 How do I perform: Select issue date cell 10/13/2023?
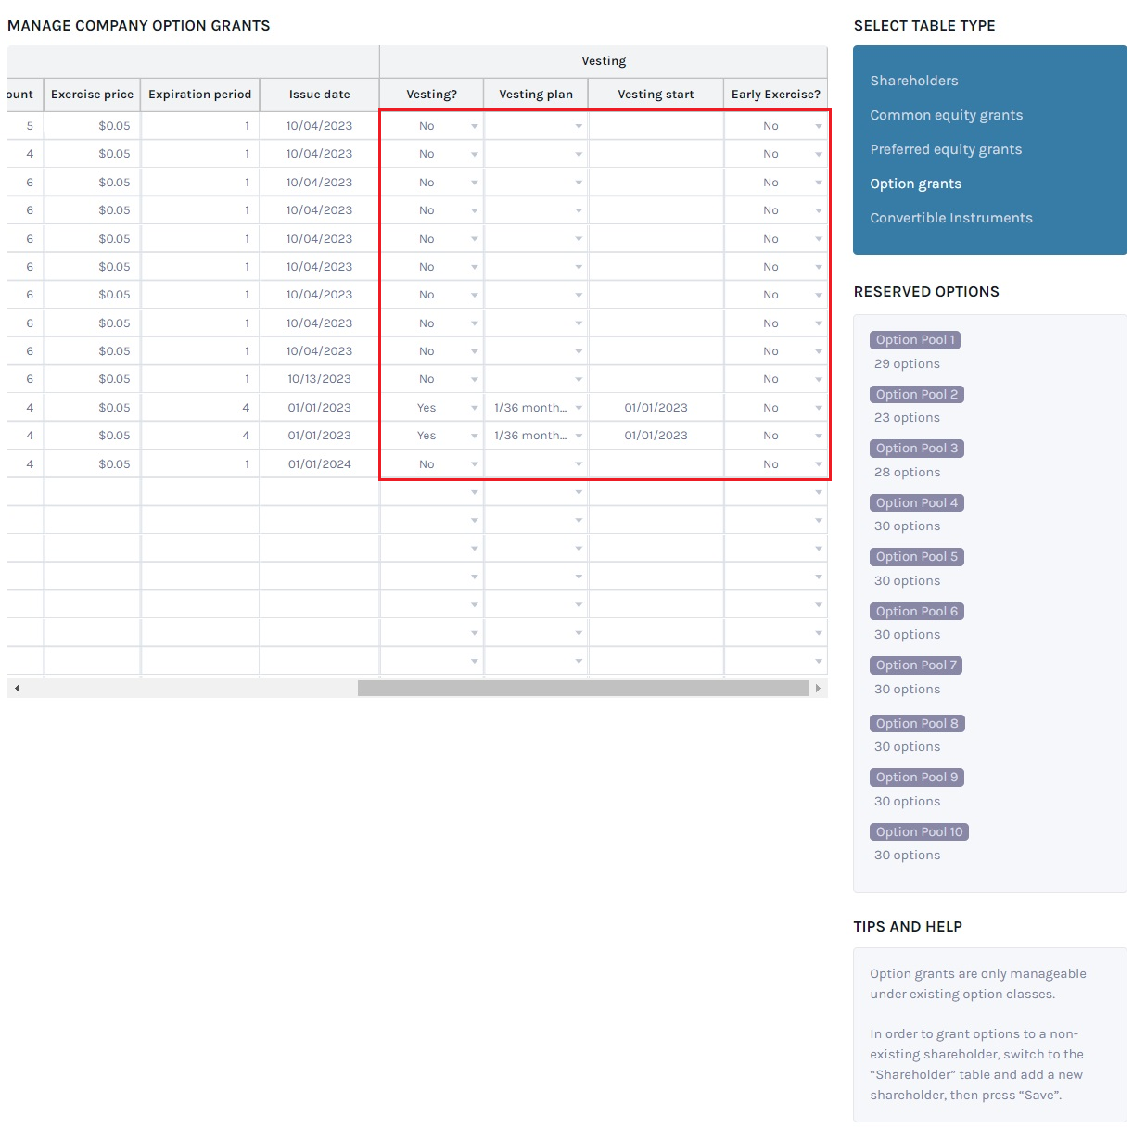pyautogui.click(x=320, y=379)
